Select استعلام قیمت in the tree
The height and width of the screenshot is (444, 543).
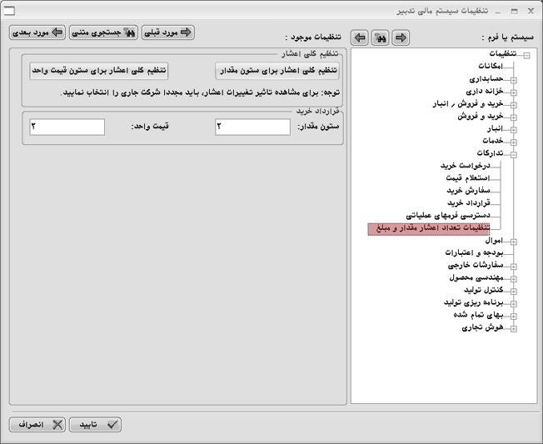pyautogui.click(x=461, y=178)
